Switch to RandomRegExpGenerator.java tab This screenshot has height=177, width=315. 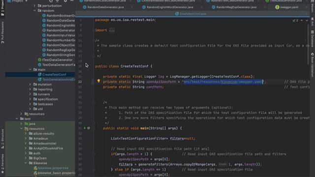tap(236, 7)
